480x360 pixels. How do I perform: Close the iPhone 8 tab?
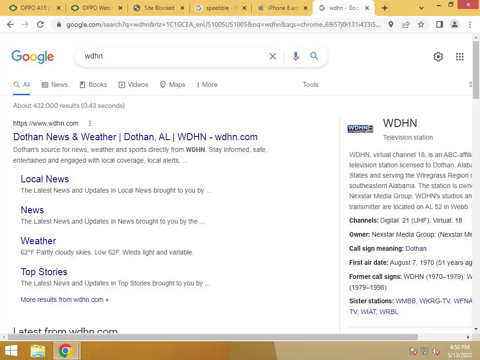tap(306, 8)
